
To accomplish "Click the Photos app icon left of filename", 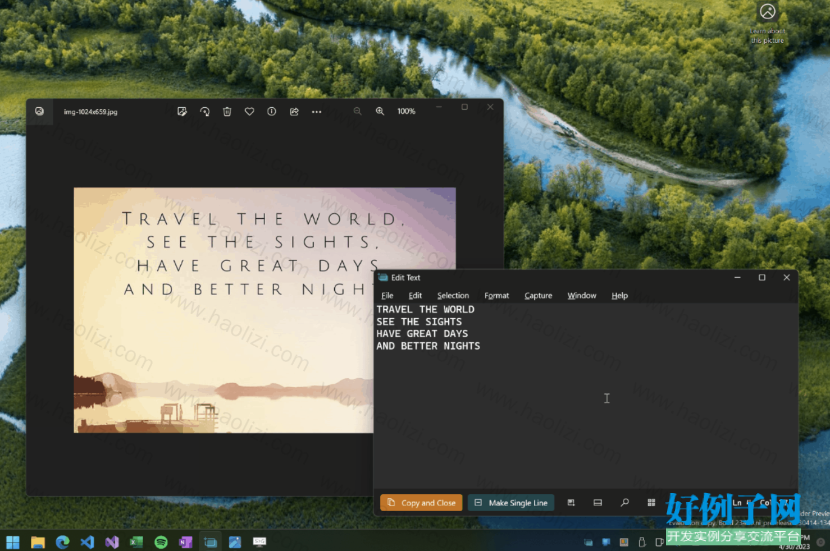I will pos(39,111).
